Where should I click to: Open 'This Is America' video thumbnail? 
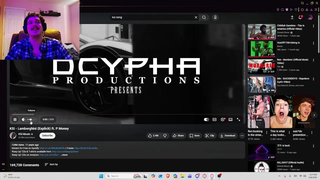pyautogui.click(x=262, y=32)
